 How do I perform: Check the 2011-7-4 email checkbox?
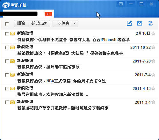[x=7, y=75]
